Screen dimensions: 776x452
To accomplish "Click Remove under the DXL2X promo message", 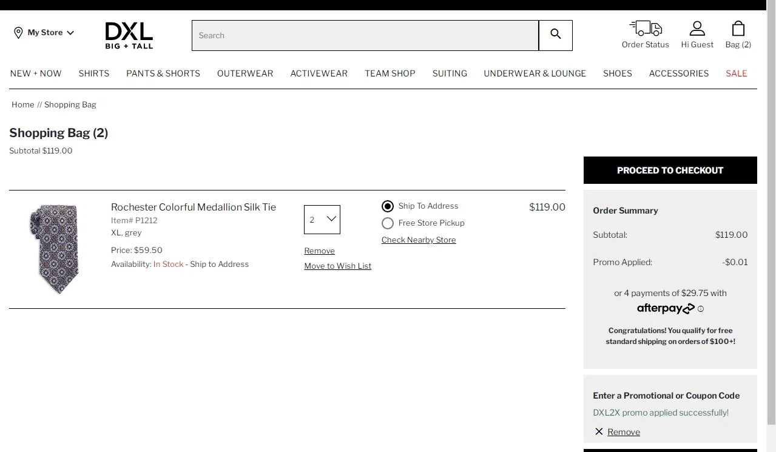I will click(624, 432).
